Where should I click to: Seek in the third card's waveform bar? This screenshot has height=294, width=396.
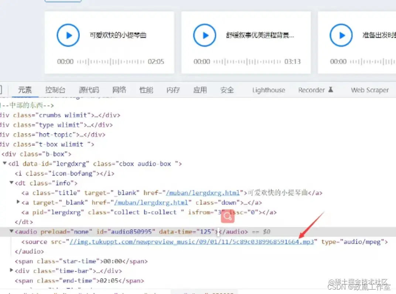[373, 61]
